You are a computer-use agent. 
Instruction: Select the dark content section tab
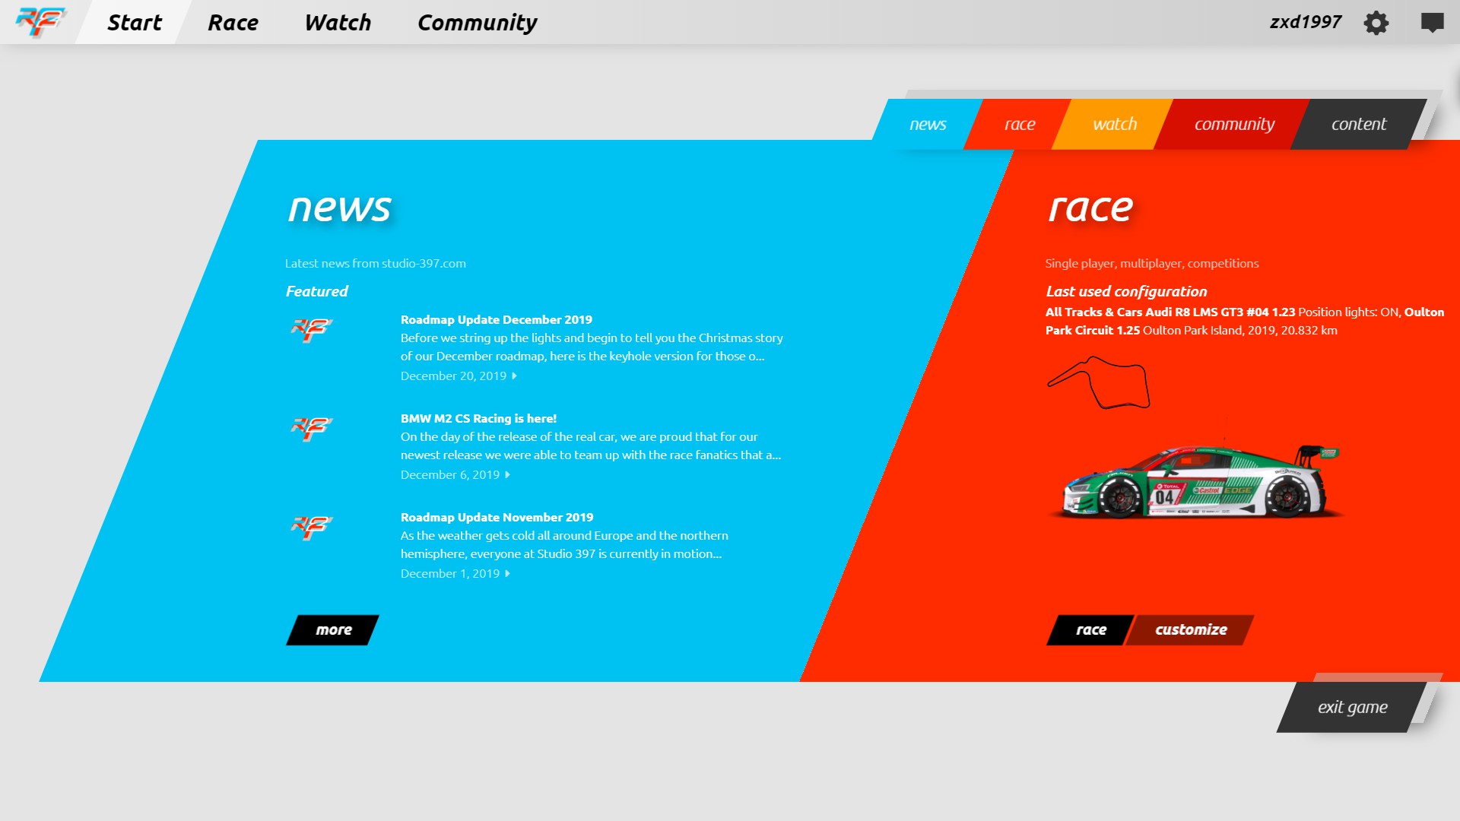[x=1359, y=124]
